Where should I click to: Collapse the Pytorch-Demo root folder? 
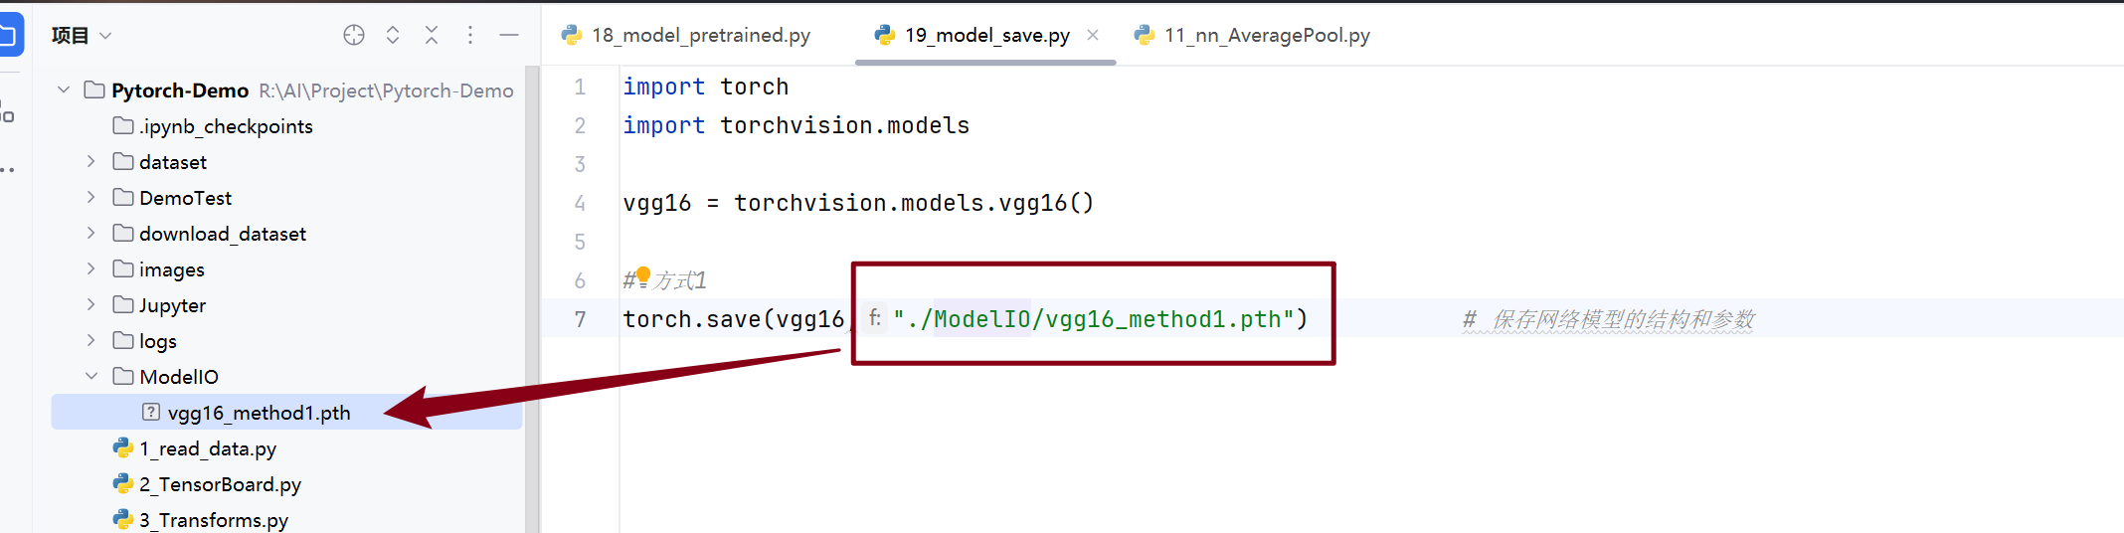[x=64, y=89]
